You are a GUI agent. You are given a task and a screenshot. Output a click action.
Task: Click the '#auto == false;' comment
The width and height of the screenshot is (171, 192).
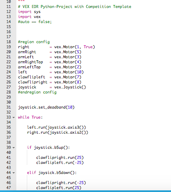point(35,22)
